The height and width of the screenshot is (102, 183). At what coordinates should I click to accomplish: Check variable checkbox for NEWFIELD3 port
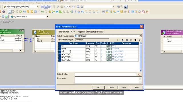(x=113, y=60)
